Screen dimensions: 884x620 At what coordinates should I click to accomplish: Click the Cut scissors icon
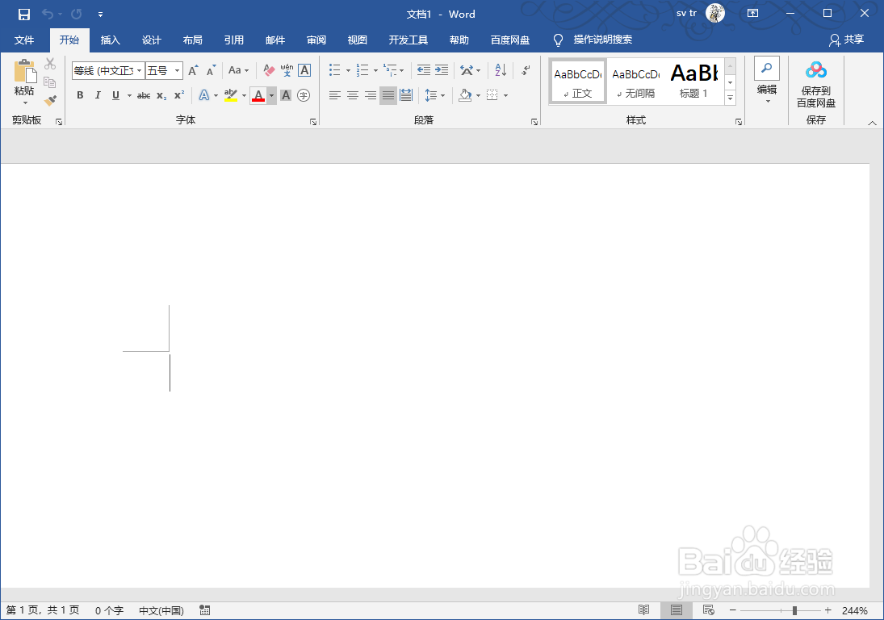point(50,64)
